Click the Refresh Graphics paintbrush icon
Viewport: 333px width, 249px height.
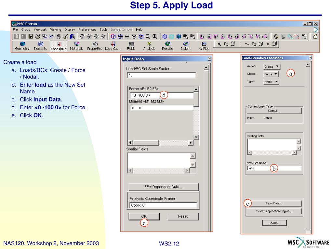tap(73, 36)
